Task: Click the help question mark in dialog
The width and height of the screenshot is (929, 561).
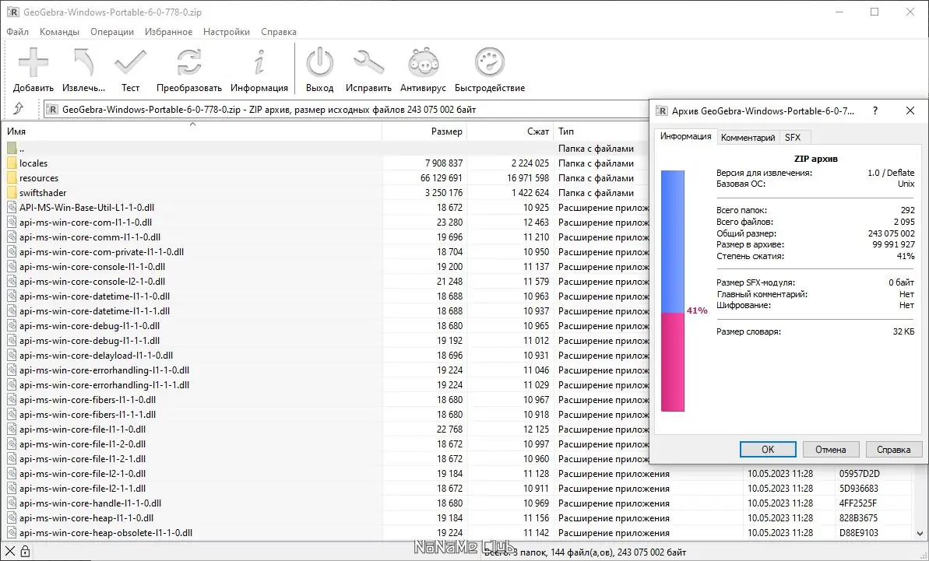Action: point(875,110)
